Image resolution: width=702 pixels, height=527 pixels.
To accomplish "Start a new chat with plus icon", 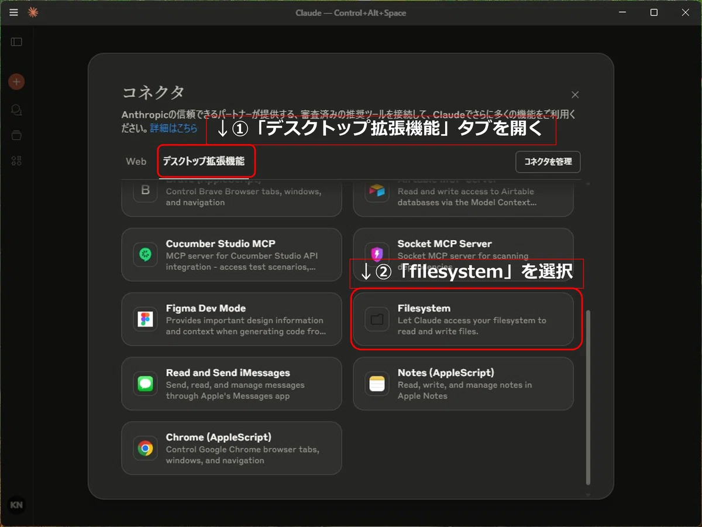I will click(x=16, y=81).
